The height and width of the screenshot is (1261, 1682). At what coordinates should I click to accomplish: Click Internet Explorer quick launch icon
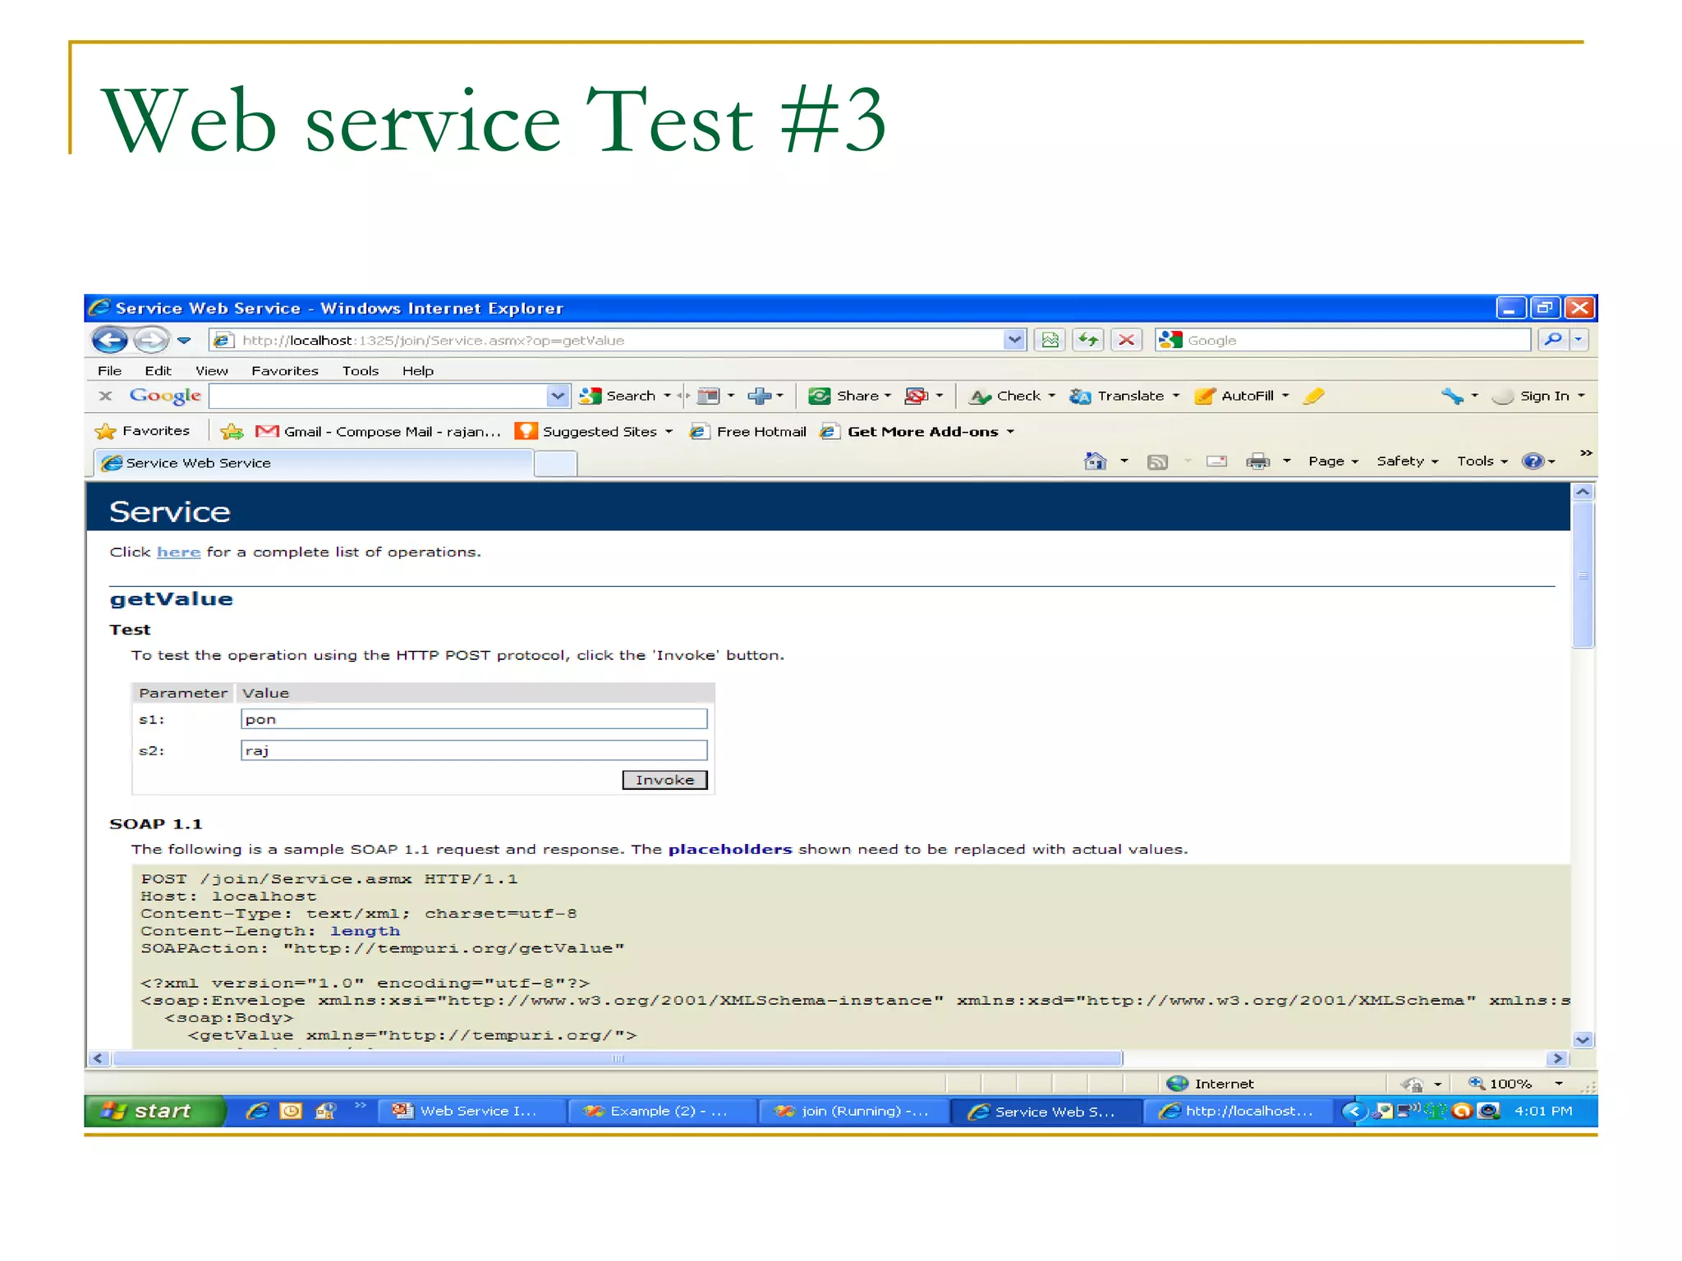(257, 1112)
